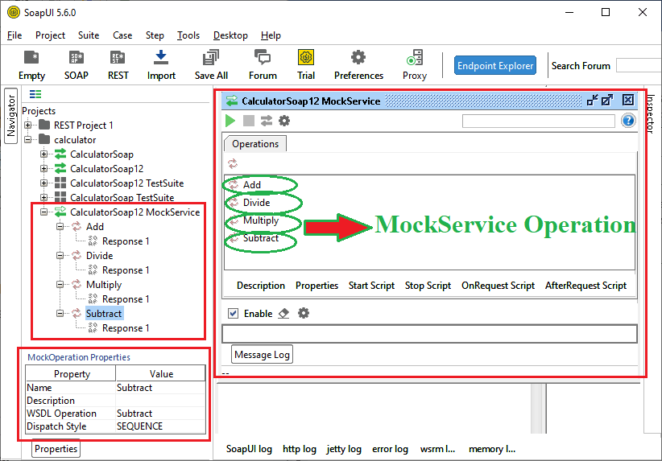662x461 pixels.
Task: Click the Save All toolbar icon
Action: coord(211,65)
